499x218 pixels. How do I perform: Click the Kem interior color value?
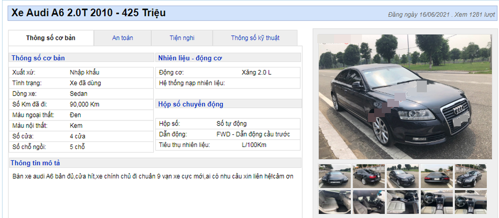click(x=76, y=125)
